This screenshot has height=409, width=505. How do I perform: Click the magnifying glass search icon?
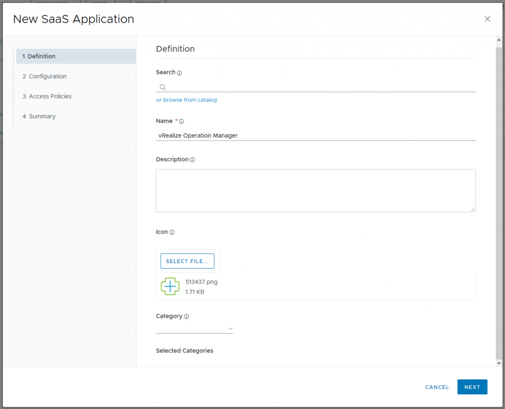pos(163,87)
